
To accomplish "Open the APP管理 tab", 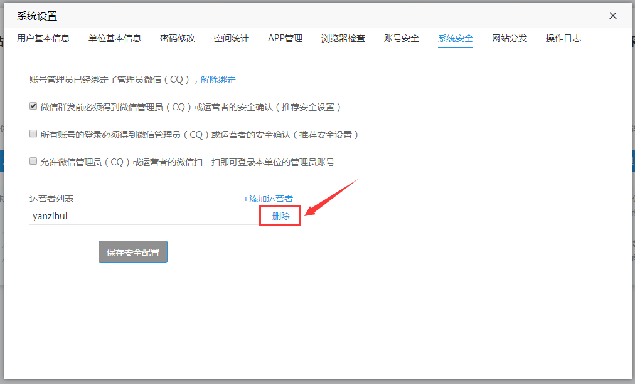I will click(x=285, y=38).
